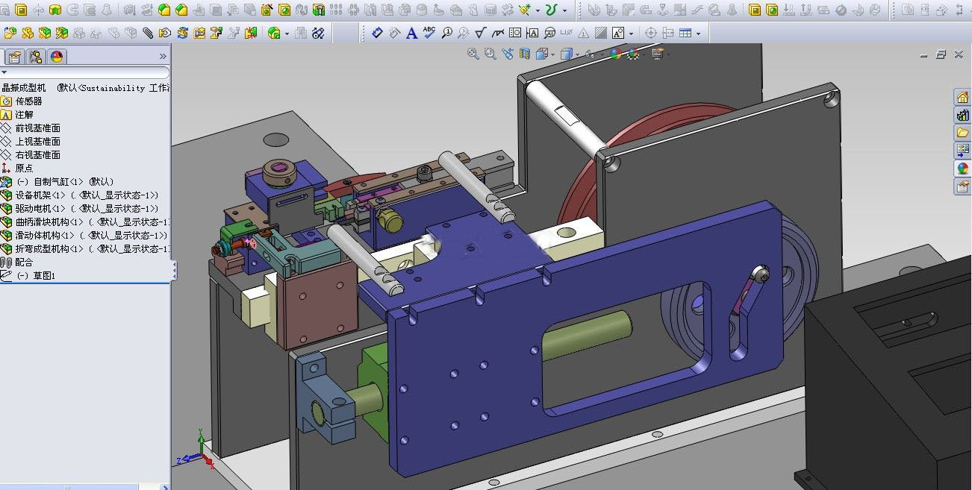Click the Zoom to Fit icon
Image resolution: width=972 pixels, height=490 pixels.
473,54
